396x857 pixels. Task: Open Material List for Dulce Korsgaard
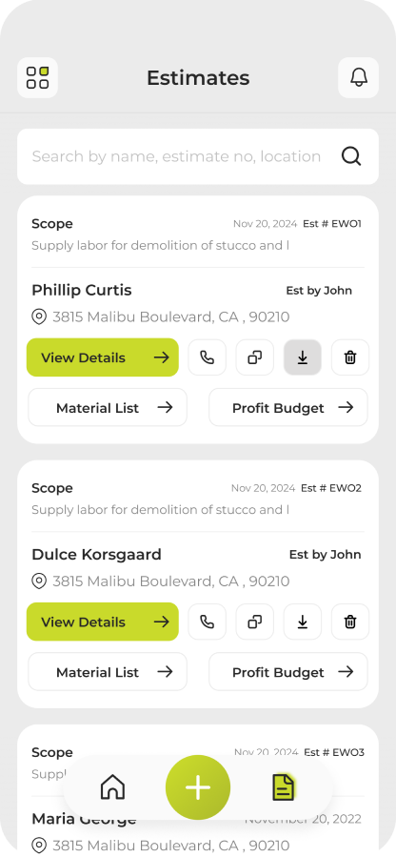(x=108, y=672)
